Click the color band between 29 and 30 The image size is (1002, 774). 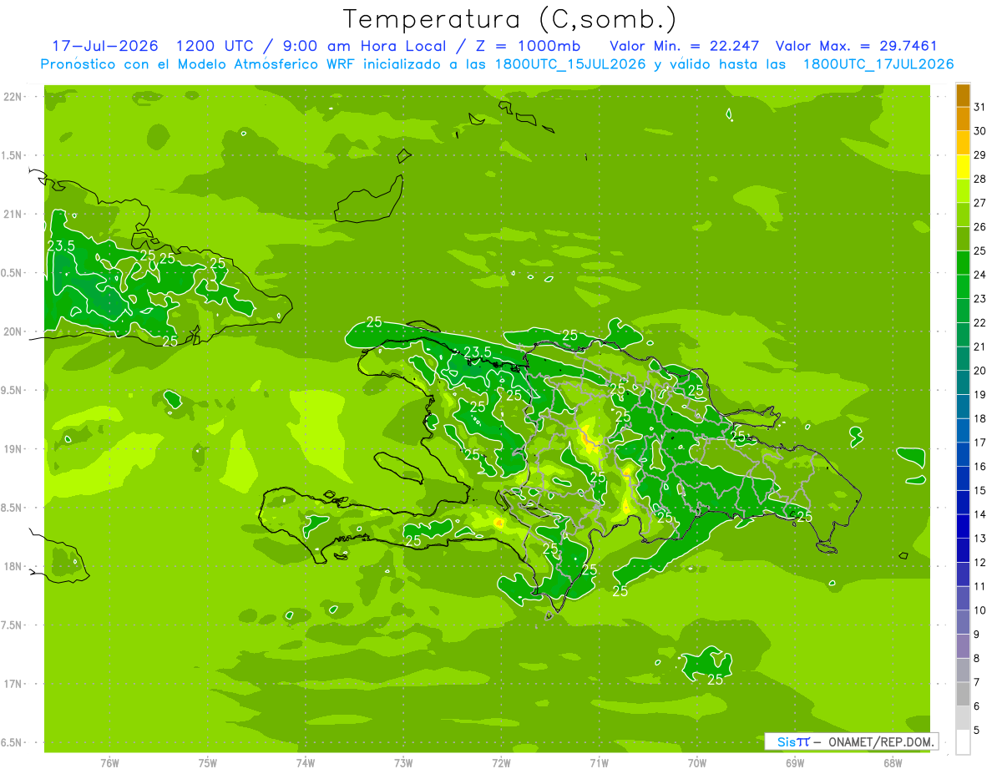click(x=963, y=143)
